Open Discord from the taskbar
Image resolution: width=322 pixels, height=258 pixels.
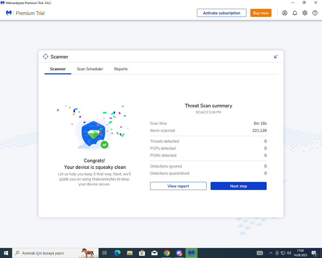tap(179, 253)
